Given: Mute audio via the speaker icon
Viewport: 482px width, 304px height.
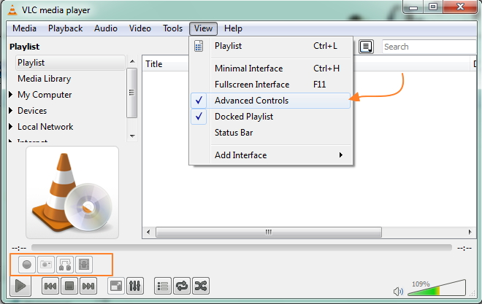Looking at the screenshot, I should tap(398, 291).
